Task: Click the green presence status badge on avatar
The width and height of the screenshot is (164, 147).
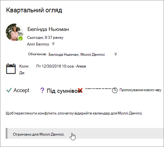Action: pos(20,38)
